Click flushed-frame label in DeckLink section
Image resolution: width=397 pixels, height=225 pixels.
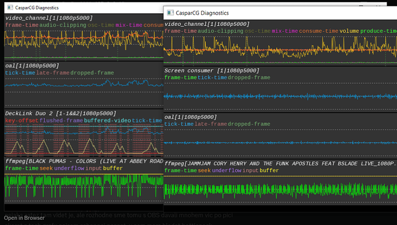pos(61,121)
